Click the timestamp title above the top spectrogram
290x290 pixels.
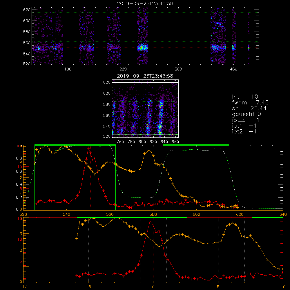[145, 3]
